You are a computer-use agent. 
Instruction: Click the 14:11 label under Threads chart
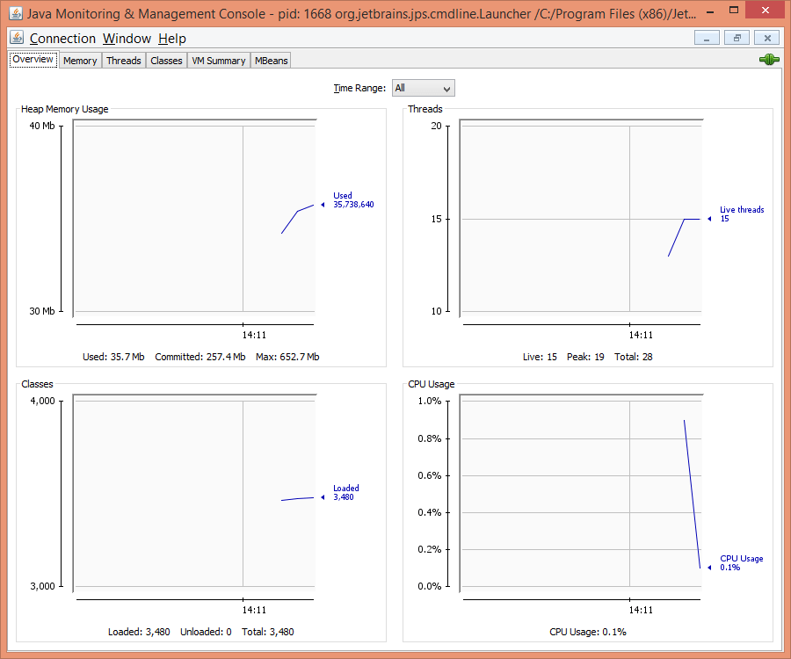pyautogui.click(x=641, y=335)
